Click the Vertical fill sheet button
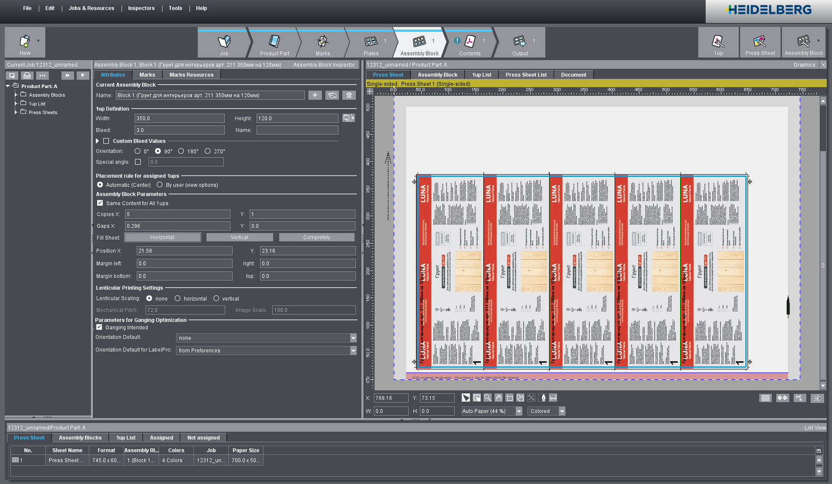This screenshot has width=832, height=484. (239, 237)
